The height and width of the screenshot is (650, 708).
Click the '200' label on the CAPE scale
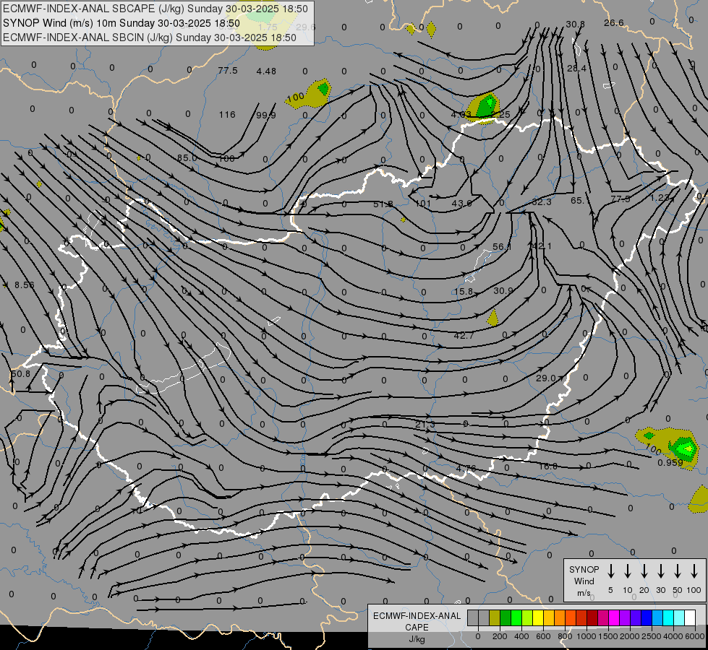(x=500, y=636)
